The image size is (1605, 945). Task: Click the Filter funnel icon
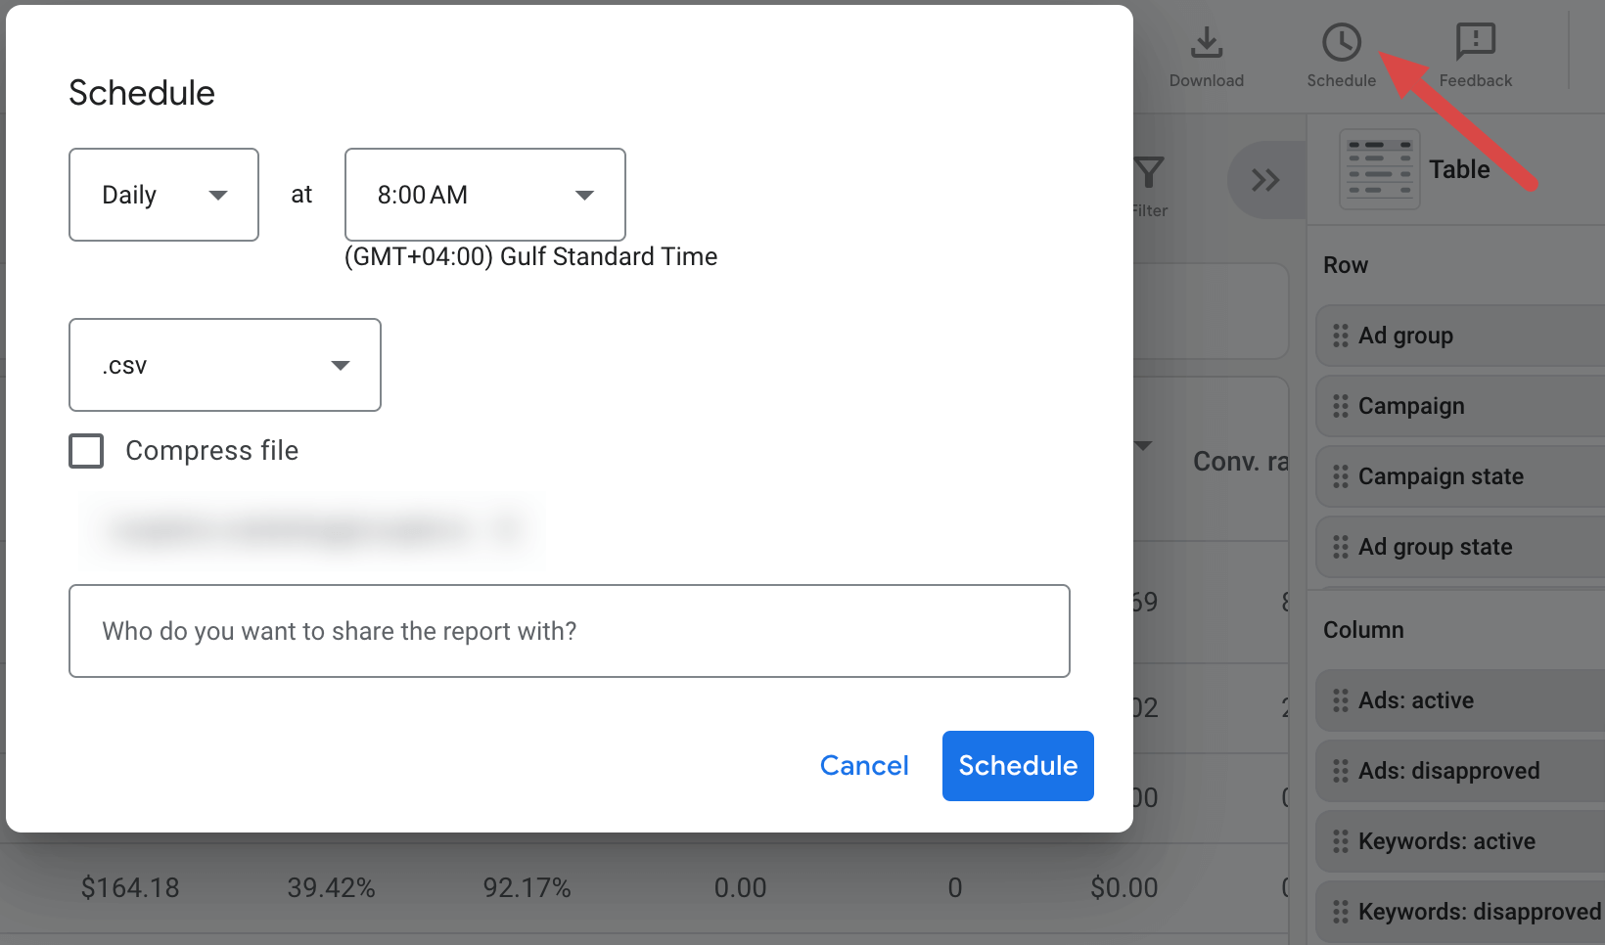point(1149,173)
